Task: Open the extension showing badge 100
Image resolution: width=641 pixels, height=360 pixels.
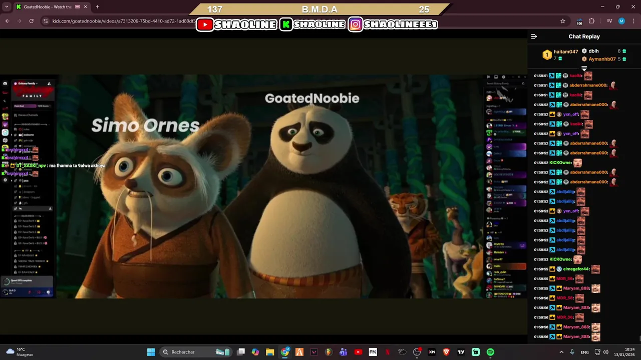Action: 579,21
